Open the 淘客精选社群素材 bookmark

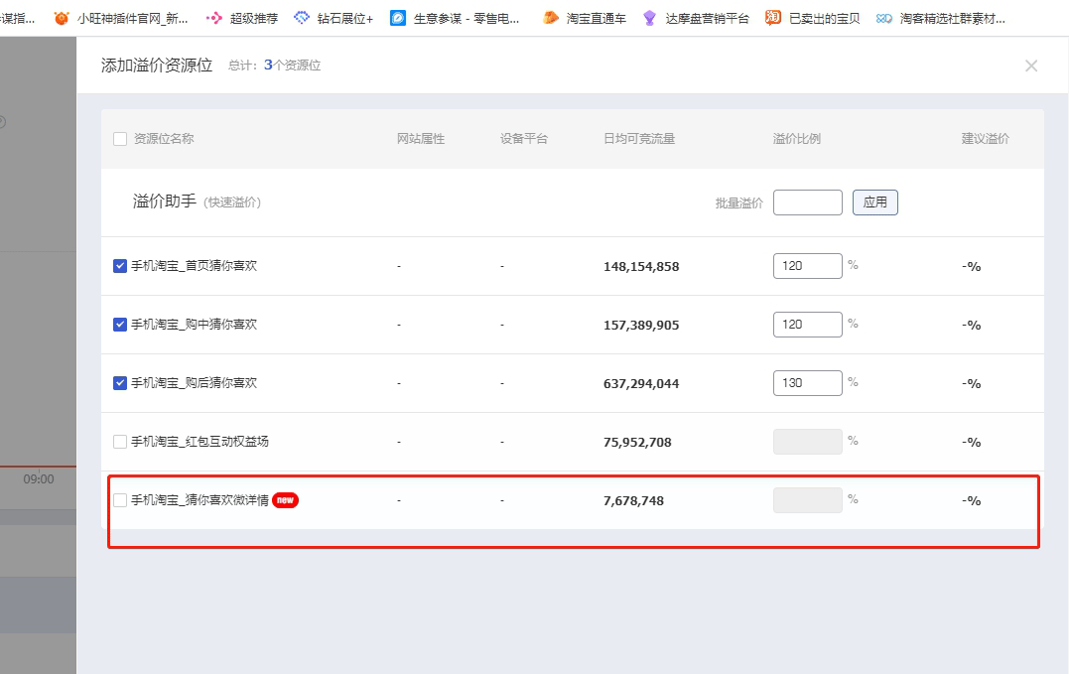click(x=941, y=18)
